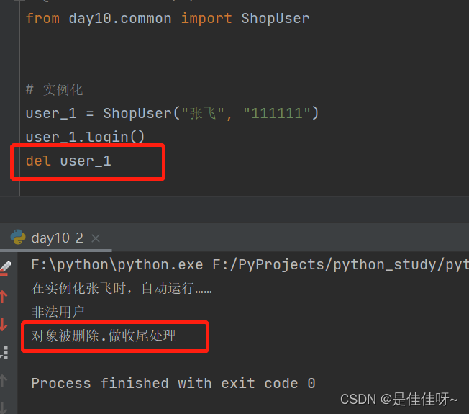Click the '在实例化张飞时，自动运行……' output line
Image resolution: width=469 pixels, height=414 pixels.
(122, 289)
